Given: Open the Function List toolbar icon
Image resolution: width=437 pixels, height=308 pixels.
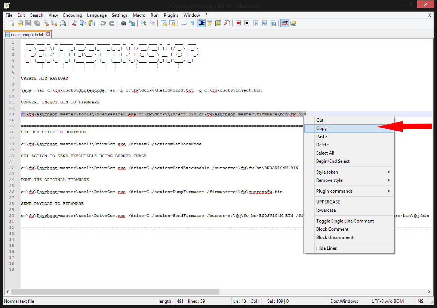Looking at the screenshot, I should 227,24.
